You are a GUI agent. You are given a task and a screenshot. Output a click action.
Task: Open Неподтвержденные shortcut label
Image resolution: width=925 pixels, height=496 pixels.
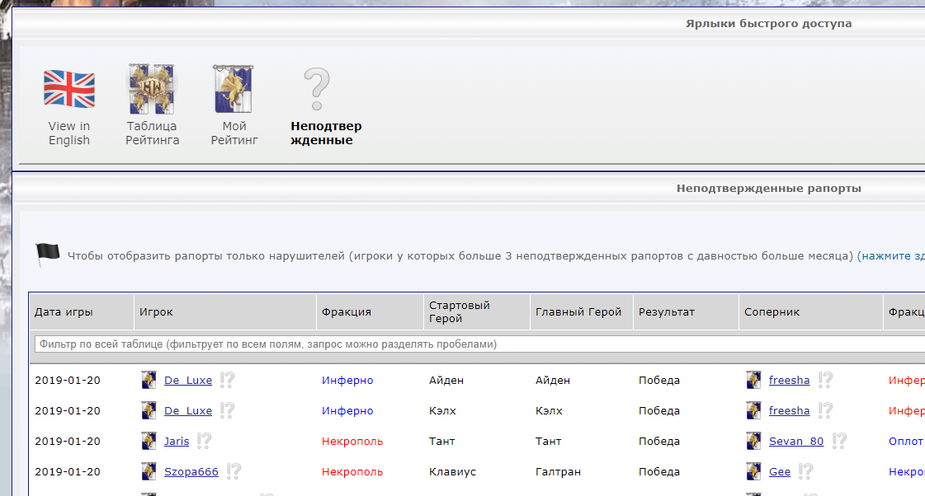point(326,133)
